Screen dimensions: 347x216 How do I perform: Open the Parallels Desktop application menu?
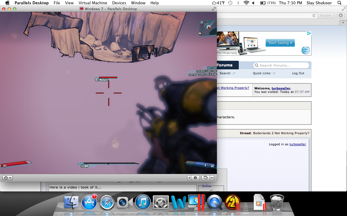(31, 3)
